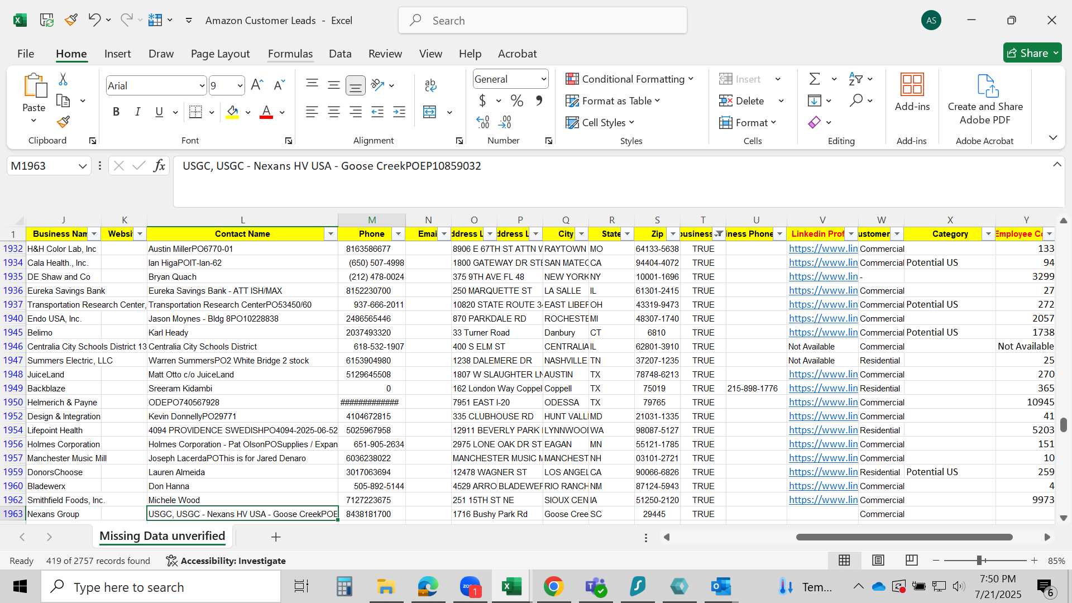Open Conditional Formatting menu
Screen dimensions: 1072x603
tap(629, 79)
